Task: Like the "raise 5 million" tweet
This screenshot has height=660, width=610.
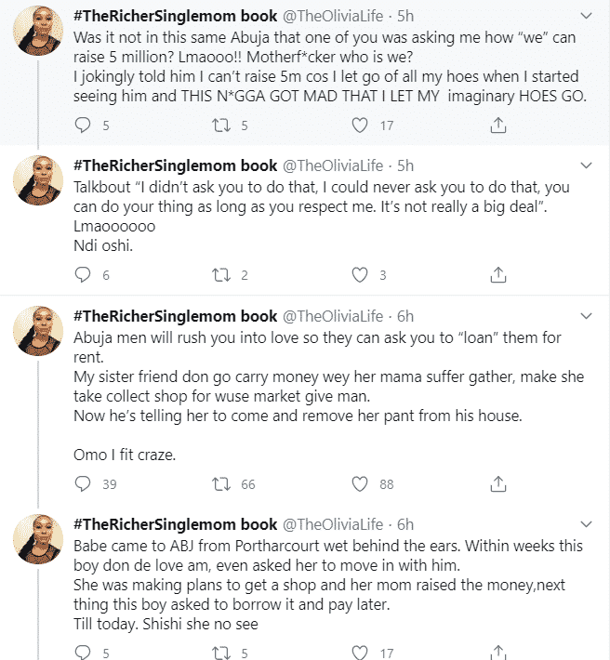Action: (360, 125)
